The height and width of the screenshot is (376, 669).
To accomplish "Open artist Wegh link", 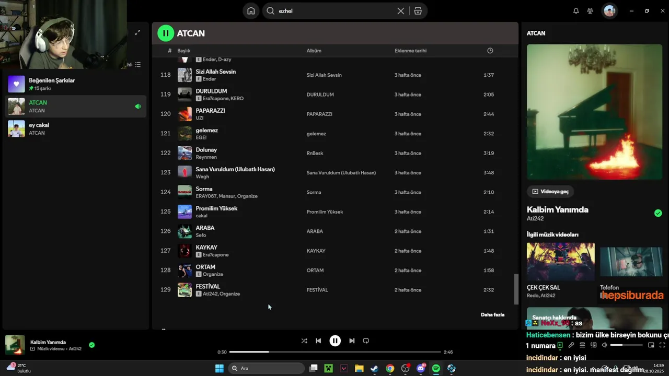I will point(202,177).
